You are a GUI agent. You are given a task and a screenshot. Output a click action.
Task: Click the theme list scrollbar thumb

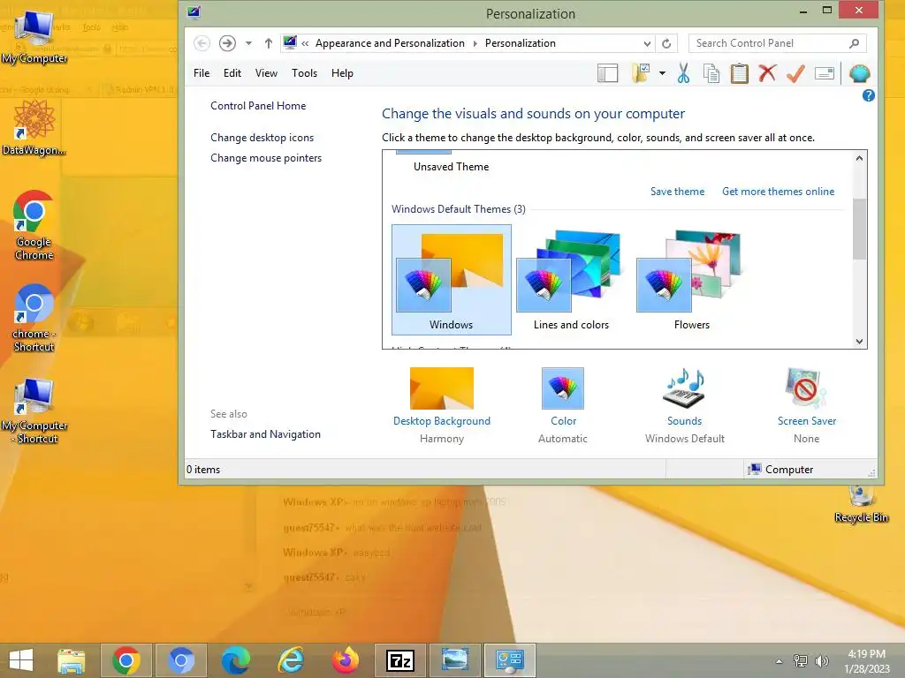859,229
